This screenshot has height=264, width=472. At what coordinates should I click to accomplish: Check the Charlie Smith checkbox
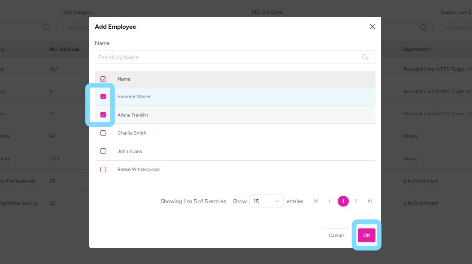click(x=103, y=133)
